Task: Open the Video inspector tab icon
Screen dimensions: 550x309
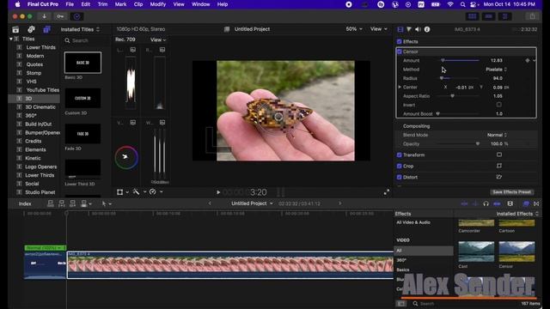Action: pyautogui.click(x=400, y=29)
